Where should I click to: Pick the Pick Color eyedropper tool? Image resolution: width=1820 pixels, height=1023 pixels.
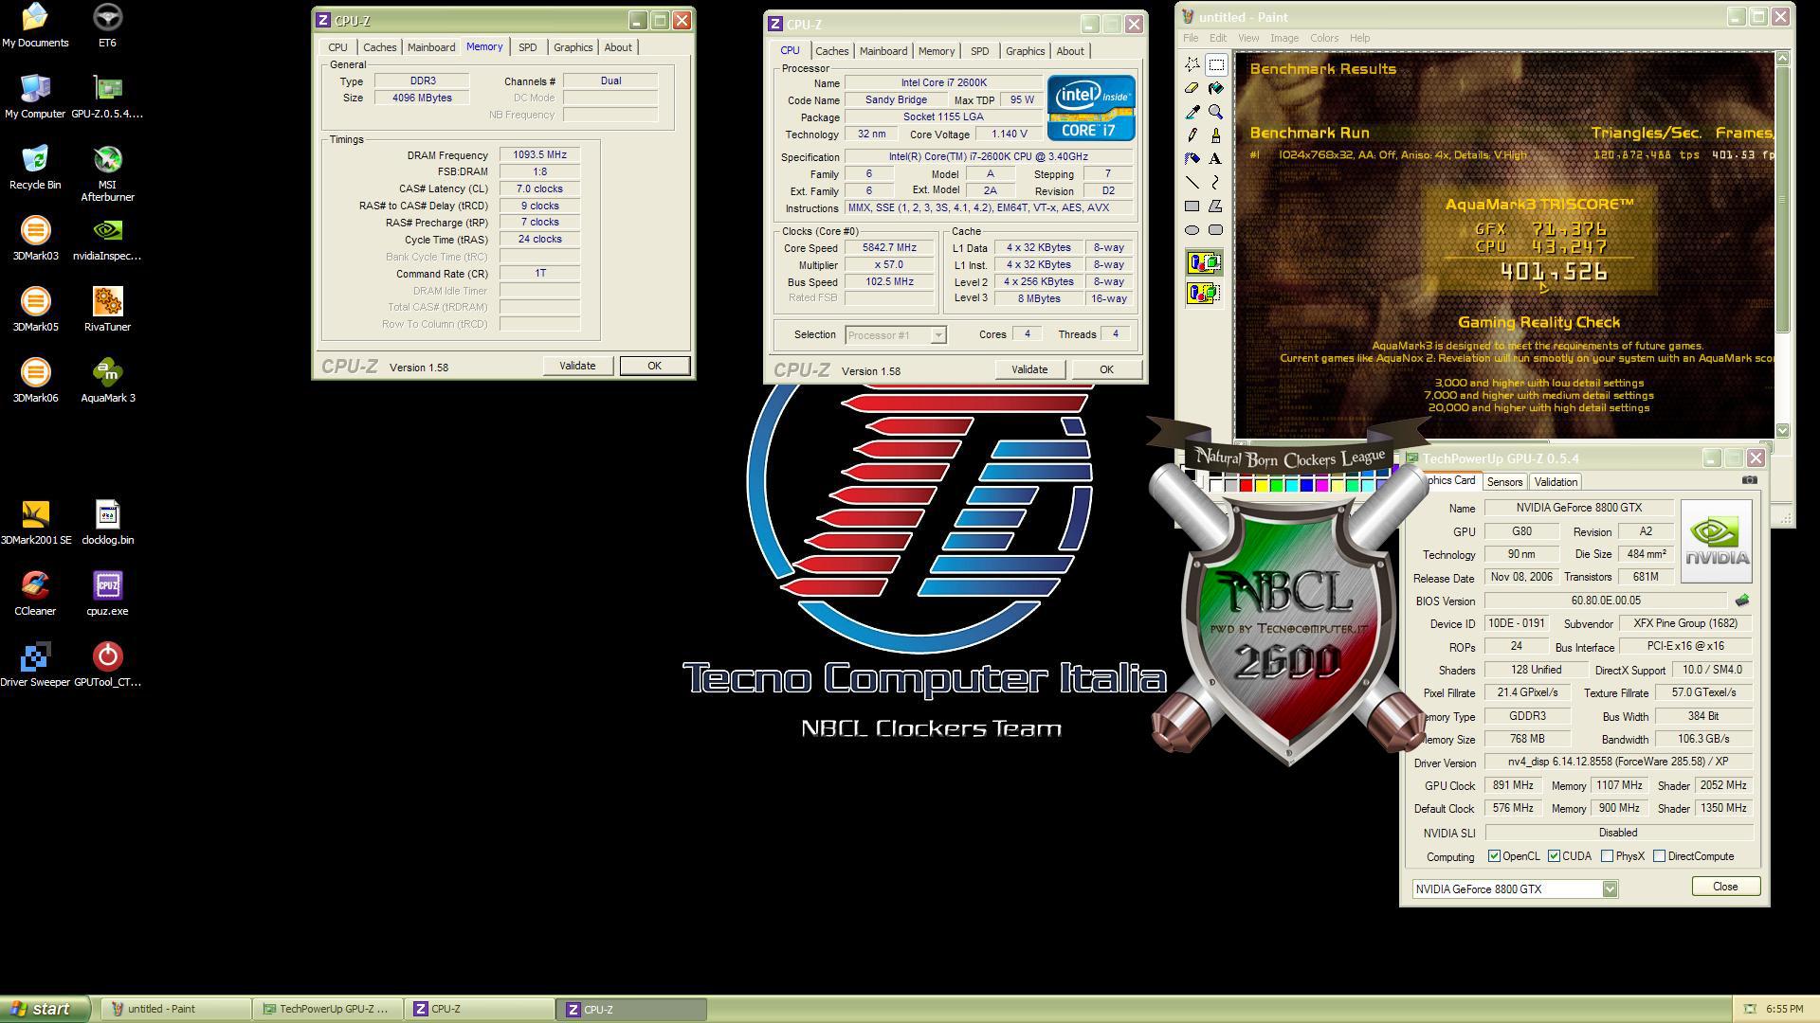click(x=1192, y=112)
